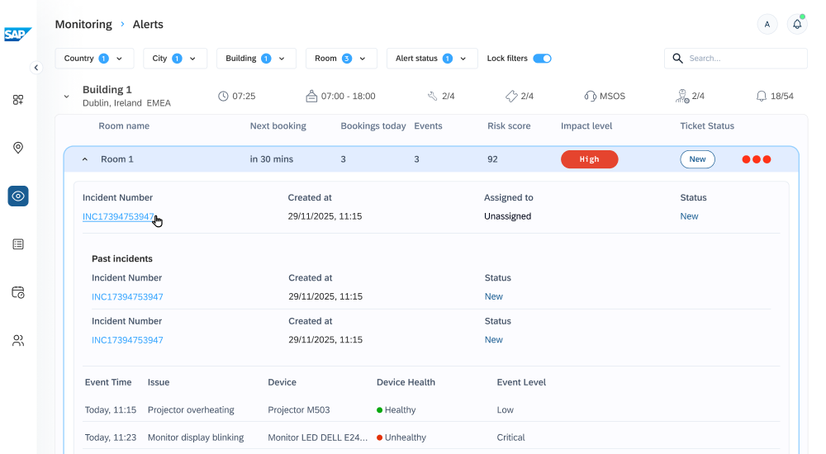Image resolution: width=826 pixels, height=454 pixels.
Task: Click the Room name column header
Action: (x=124, y=125)
